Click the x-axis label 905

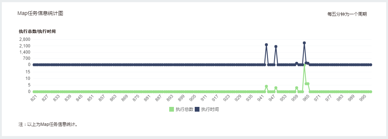pyautogui.click(x=193, y=99)
